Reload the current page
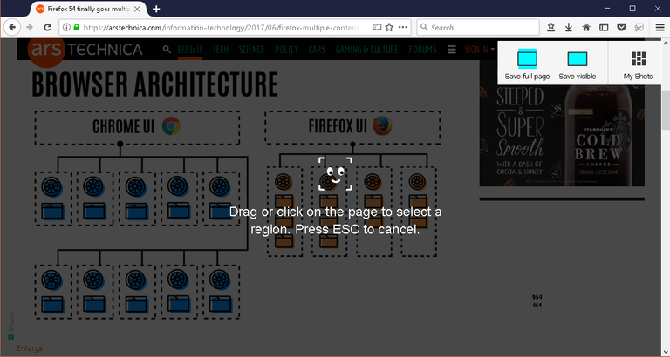This screenshot has height=357, width=670. point(47,28)
